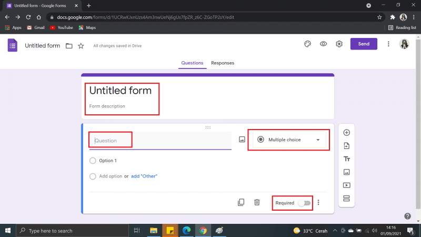Image resolution: width=421 pixels, height=237 pixels.
Task: Open Chrome tab search dropdown
Action: 368,6
